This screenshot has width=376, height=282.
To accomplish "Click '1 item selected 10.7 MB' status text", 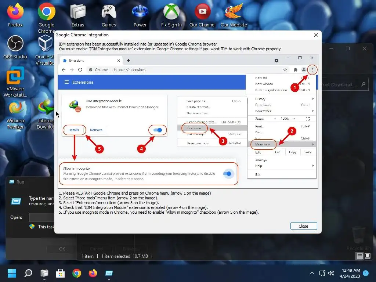I will (124, 256).
